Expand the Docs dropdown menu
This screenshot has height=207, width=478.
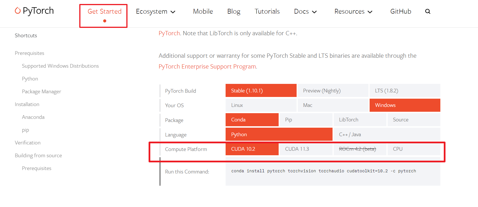pyautogui.click(x=305, y=11)
